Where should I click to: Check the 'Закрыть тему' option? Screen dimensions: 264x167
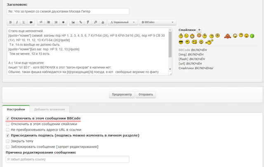(x=8, y=141)
